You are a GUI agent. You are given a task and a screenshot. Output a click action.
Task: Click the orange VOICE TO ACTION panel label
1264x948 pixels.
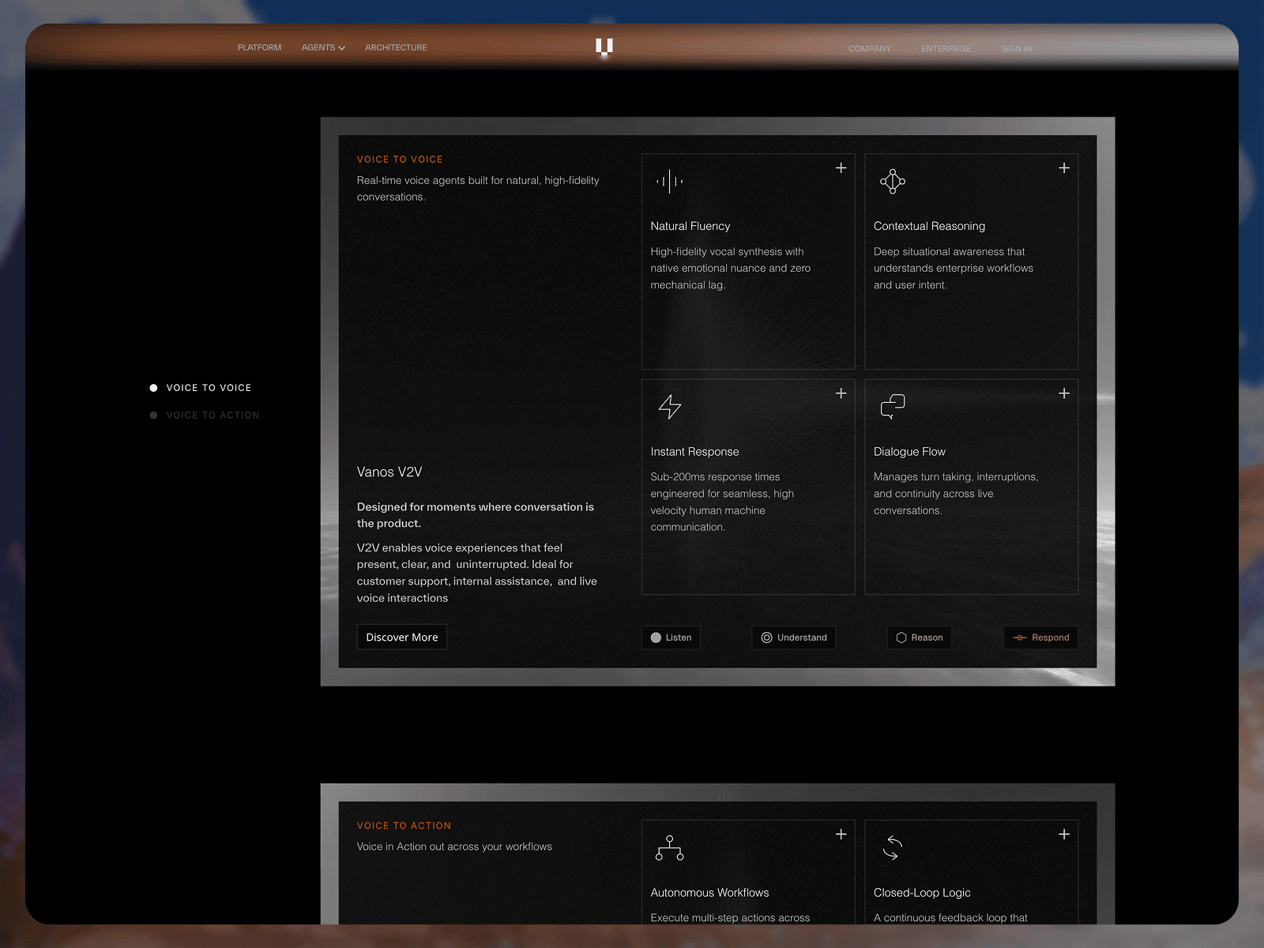(x=404, y=826)
